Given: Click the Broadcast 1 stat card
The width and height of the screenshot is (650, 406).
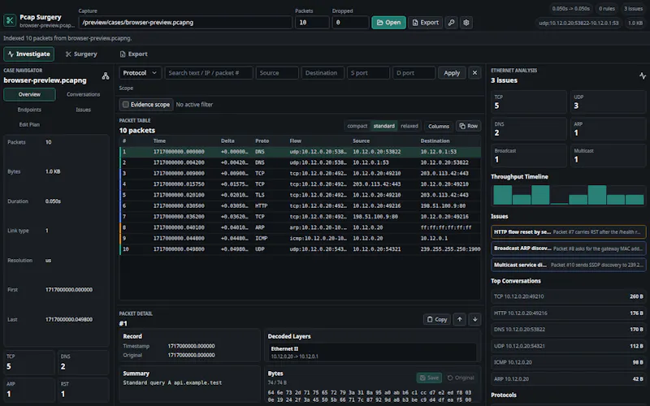Looking at the screenshot, I should 529,156.
